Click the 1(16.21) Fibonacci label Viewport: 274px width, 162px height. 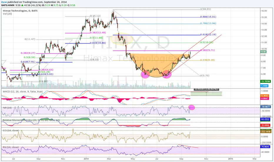[x=205, y=9]
